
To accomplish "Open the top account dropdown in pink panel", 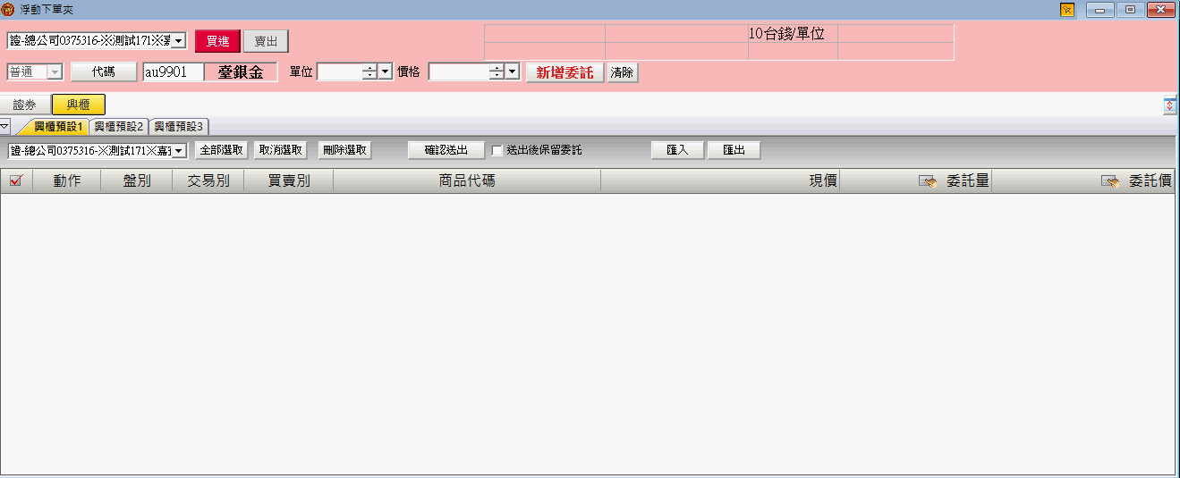I will 177,41.
